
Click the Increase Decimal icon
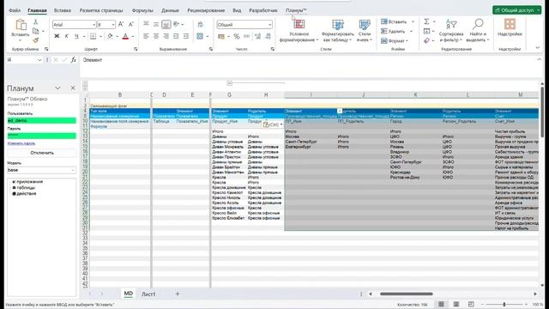pyautogui.click(x=258, y=36)
